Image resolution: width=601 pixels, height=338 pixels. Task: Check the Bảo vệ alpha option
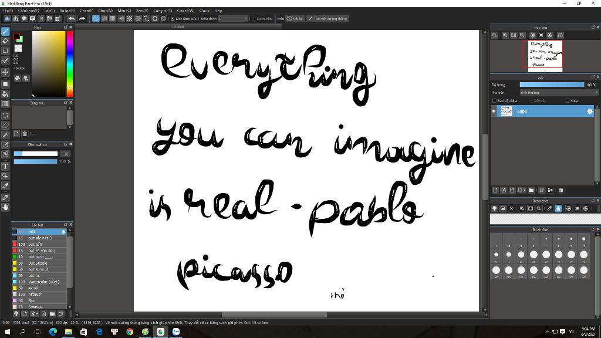click(x=494, y=101)
